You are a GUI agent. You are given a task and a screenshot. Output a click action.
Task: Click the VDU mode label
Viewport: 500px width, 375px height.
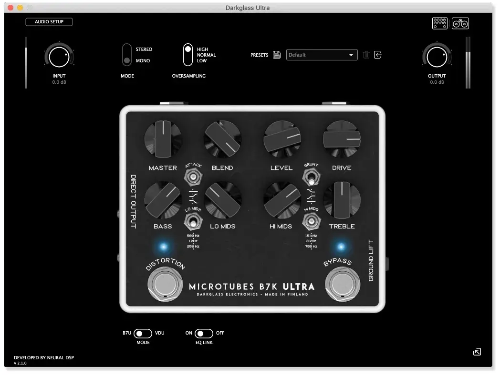tap(160, 333)
